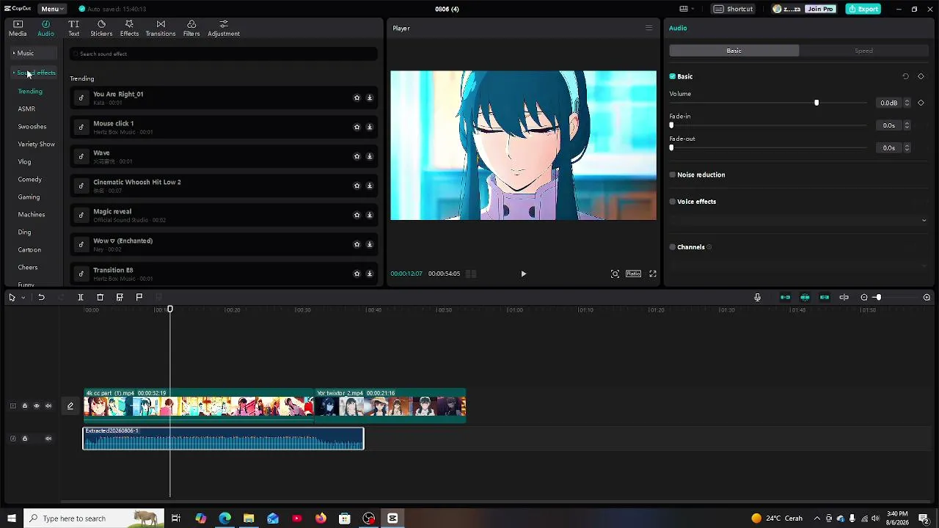
Task: Open the Effects panel
Action: 129,28
